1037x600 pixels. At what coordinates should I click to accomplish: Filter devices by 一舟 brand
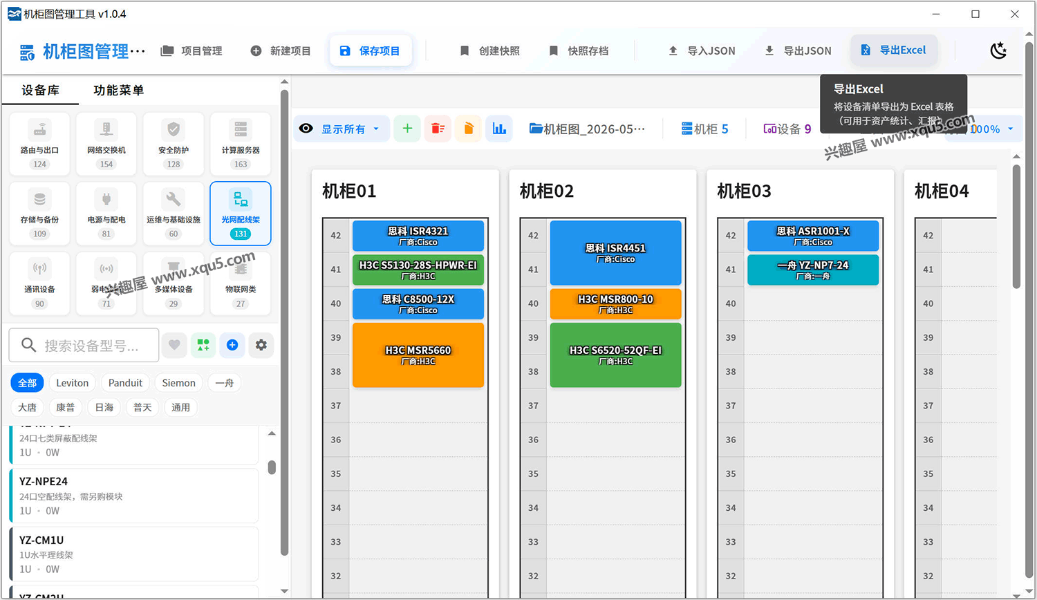[225, 383]
